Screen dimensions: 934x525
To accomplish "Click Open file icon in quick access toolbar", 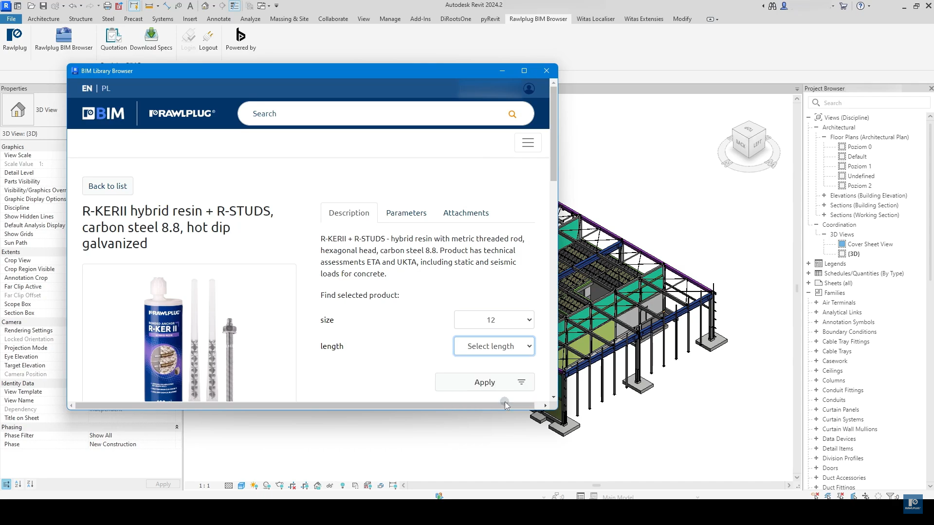I will coord(31,6).
